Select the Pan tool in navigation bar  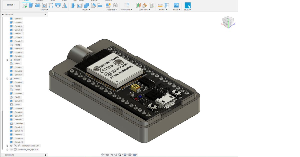[112, 155]
